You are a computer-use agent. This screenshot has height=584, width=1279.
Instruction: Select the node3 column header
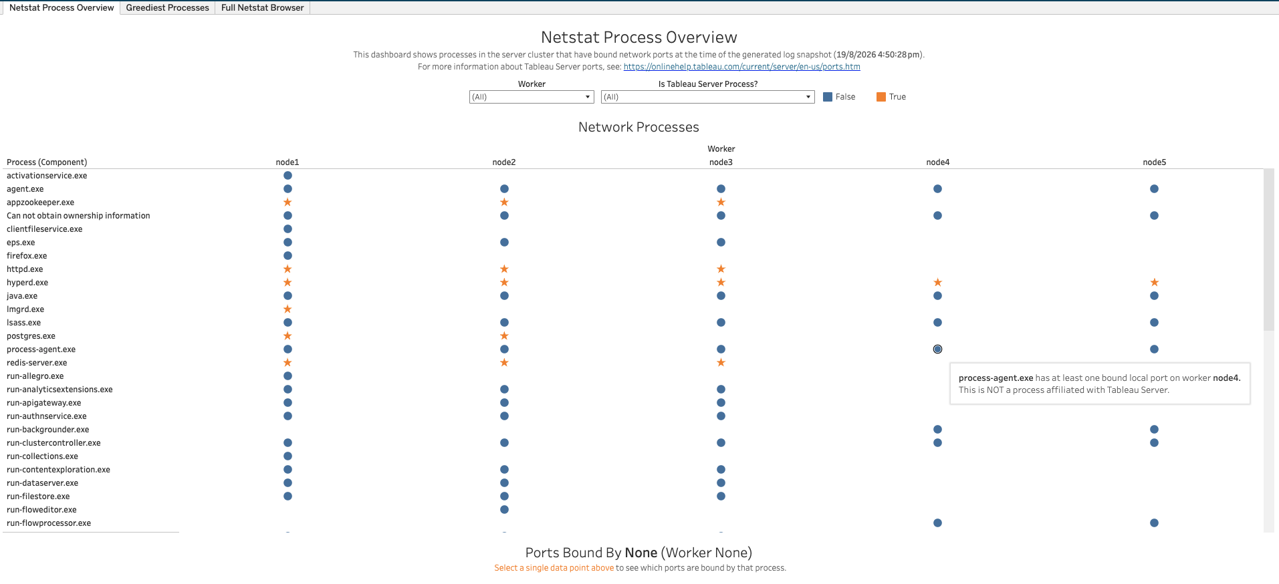point(721,162)
